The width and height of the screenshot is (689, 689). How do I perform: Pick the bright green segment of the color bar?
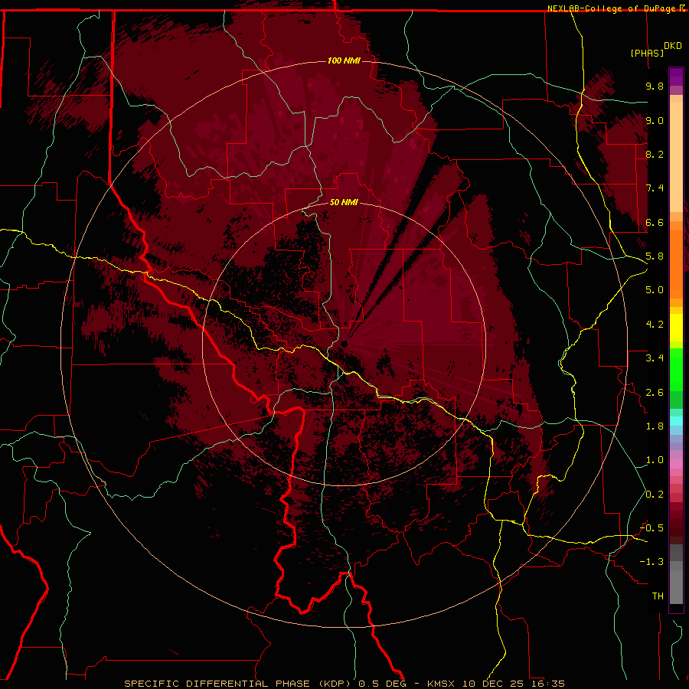click(x=676, y=369)
